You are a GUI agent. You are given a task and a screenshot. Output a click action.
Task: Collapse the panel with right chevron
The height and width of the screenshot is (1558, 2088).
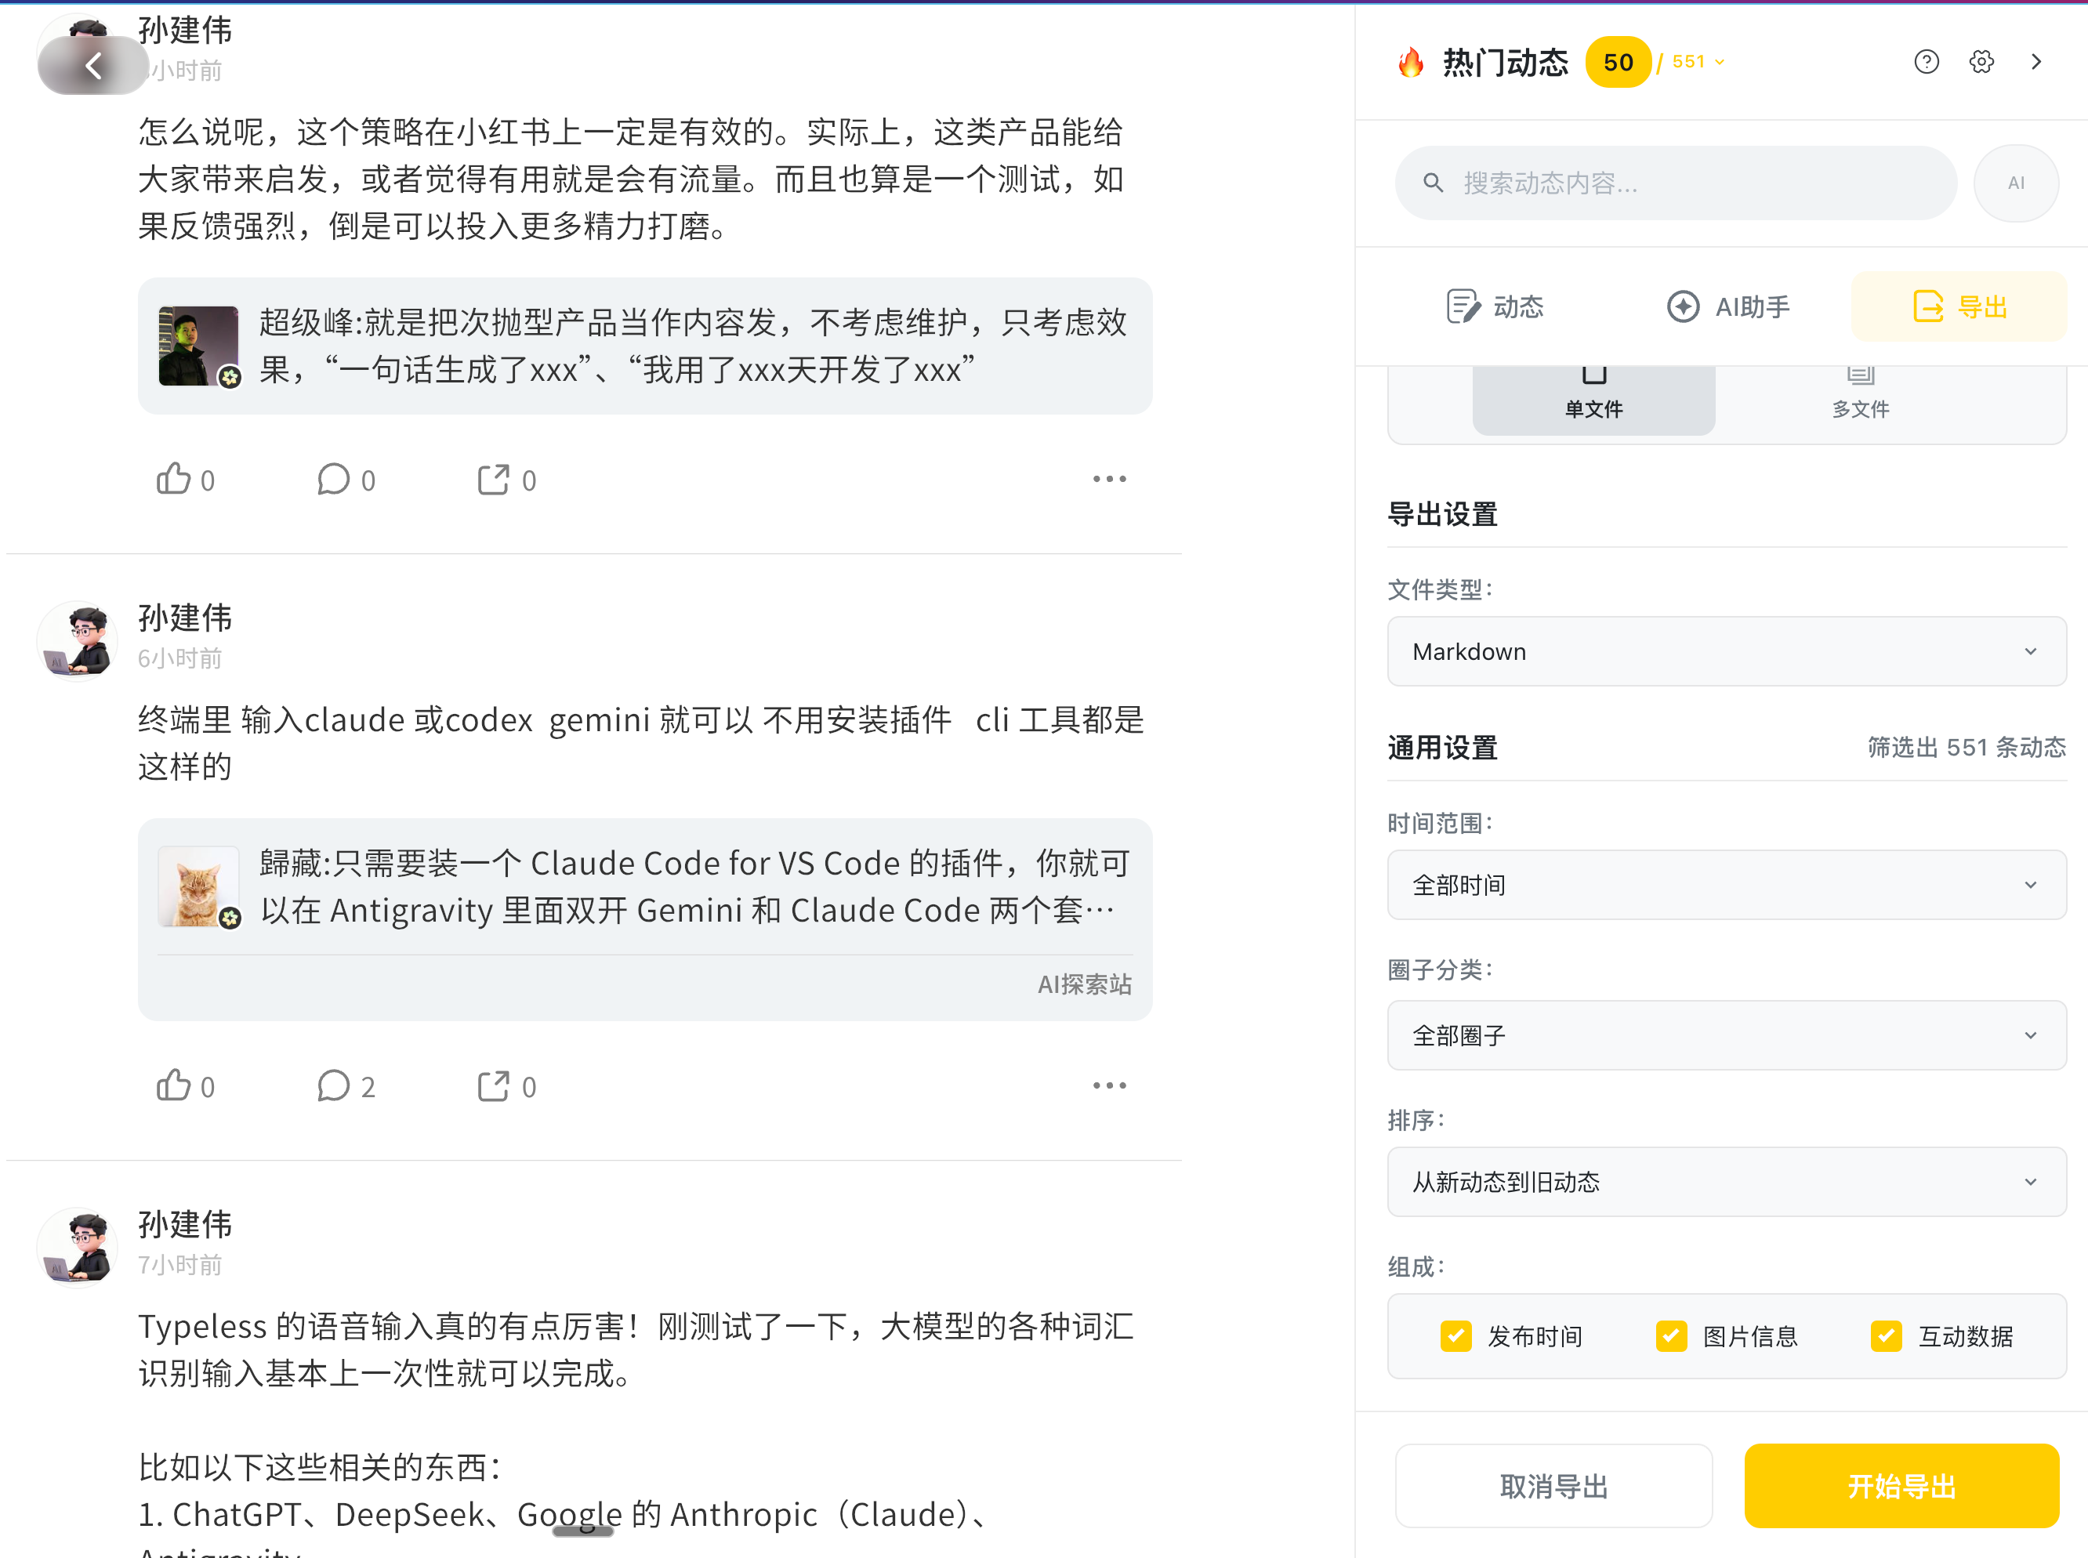pyautogui.click(x=2036, y=62)
